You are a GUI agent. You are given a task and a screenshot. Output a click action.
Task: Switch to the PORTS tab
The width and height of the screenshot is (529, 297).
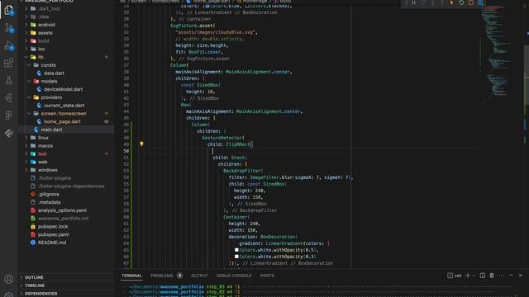(267, 276)
